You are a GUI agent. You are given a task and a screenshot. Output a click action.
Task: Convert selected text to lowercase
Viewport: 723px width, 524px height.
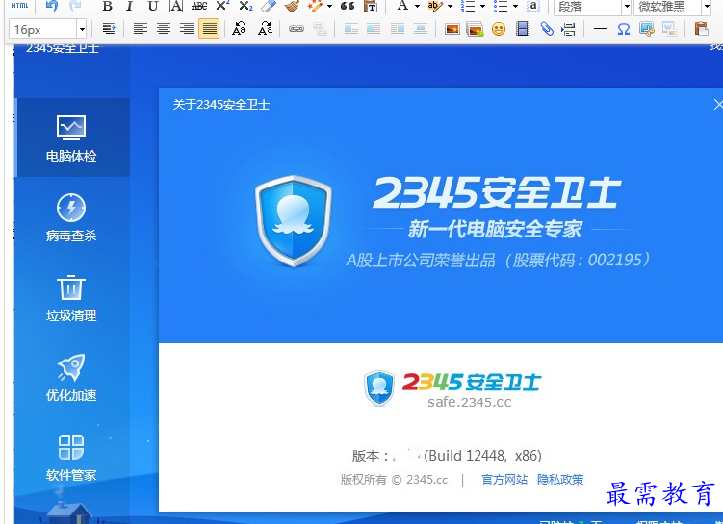tap(265, 29)
